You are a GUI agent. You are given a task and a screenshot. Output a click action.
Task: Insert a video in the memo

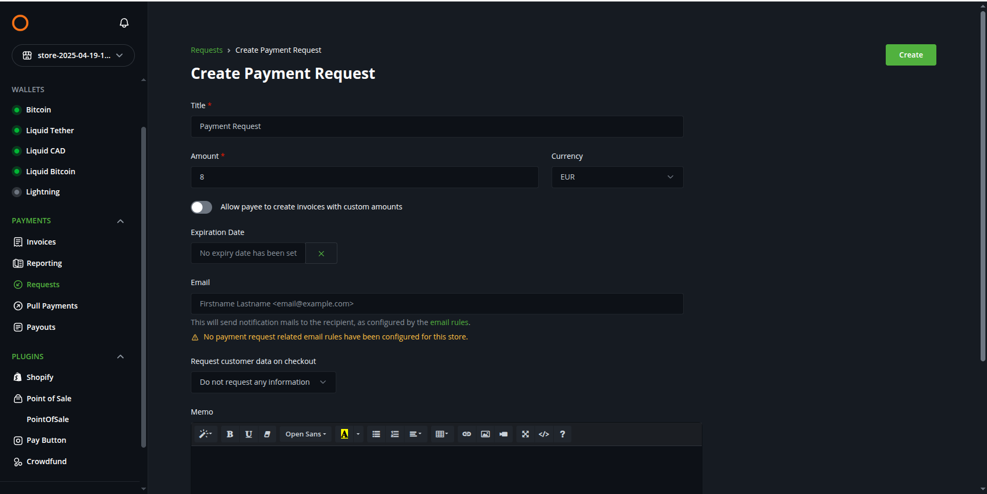(504, 434)
